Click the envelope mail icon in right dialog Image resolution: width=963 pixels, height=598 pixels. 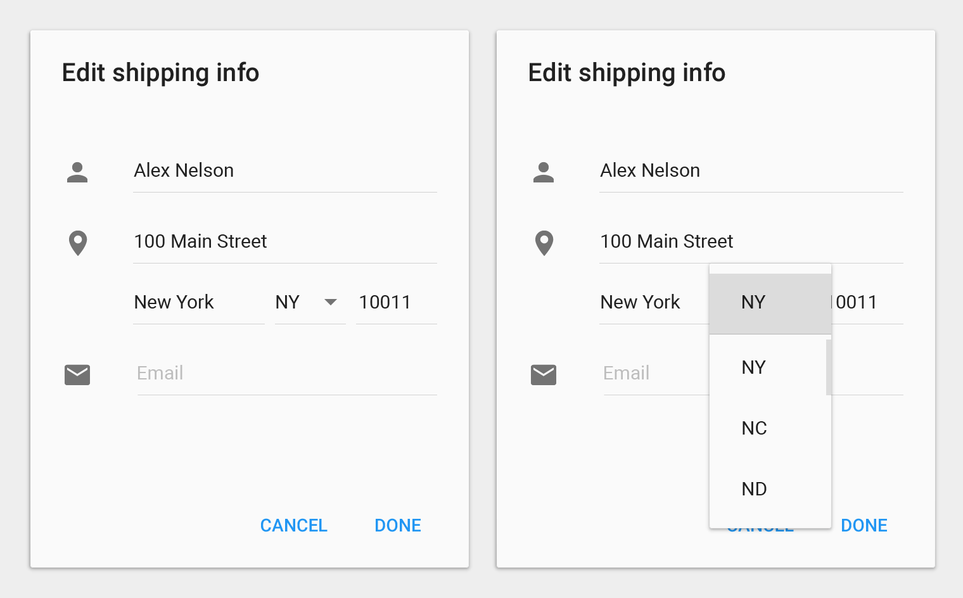544,375
